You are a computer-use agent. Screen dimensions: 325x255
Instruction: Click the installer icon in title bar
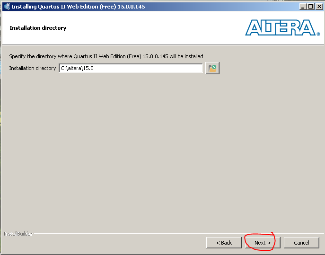tap(7, 7)
